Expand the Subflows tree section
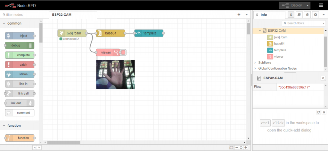Screen dimensions: 328x151 point(255,63)
